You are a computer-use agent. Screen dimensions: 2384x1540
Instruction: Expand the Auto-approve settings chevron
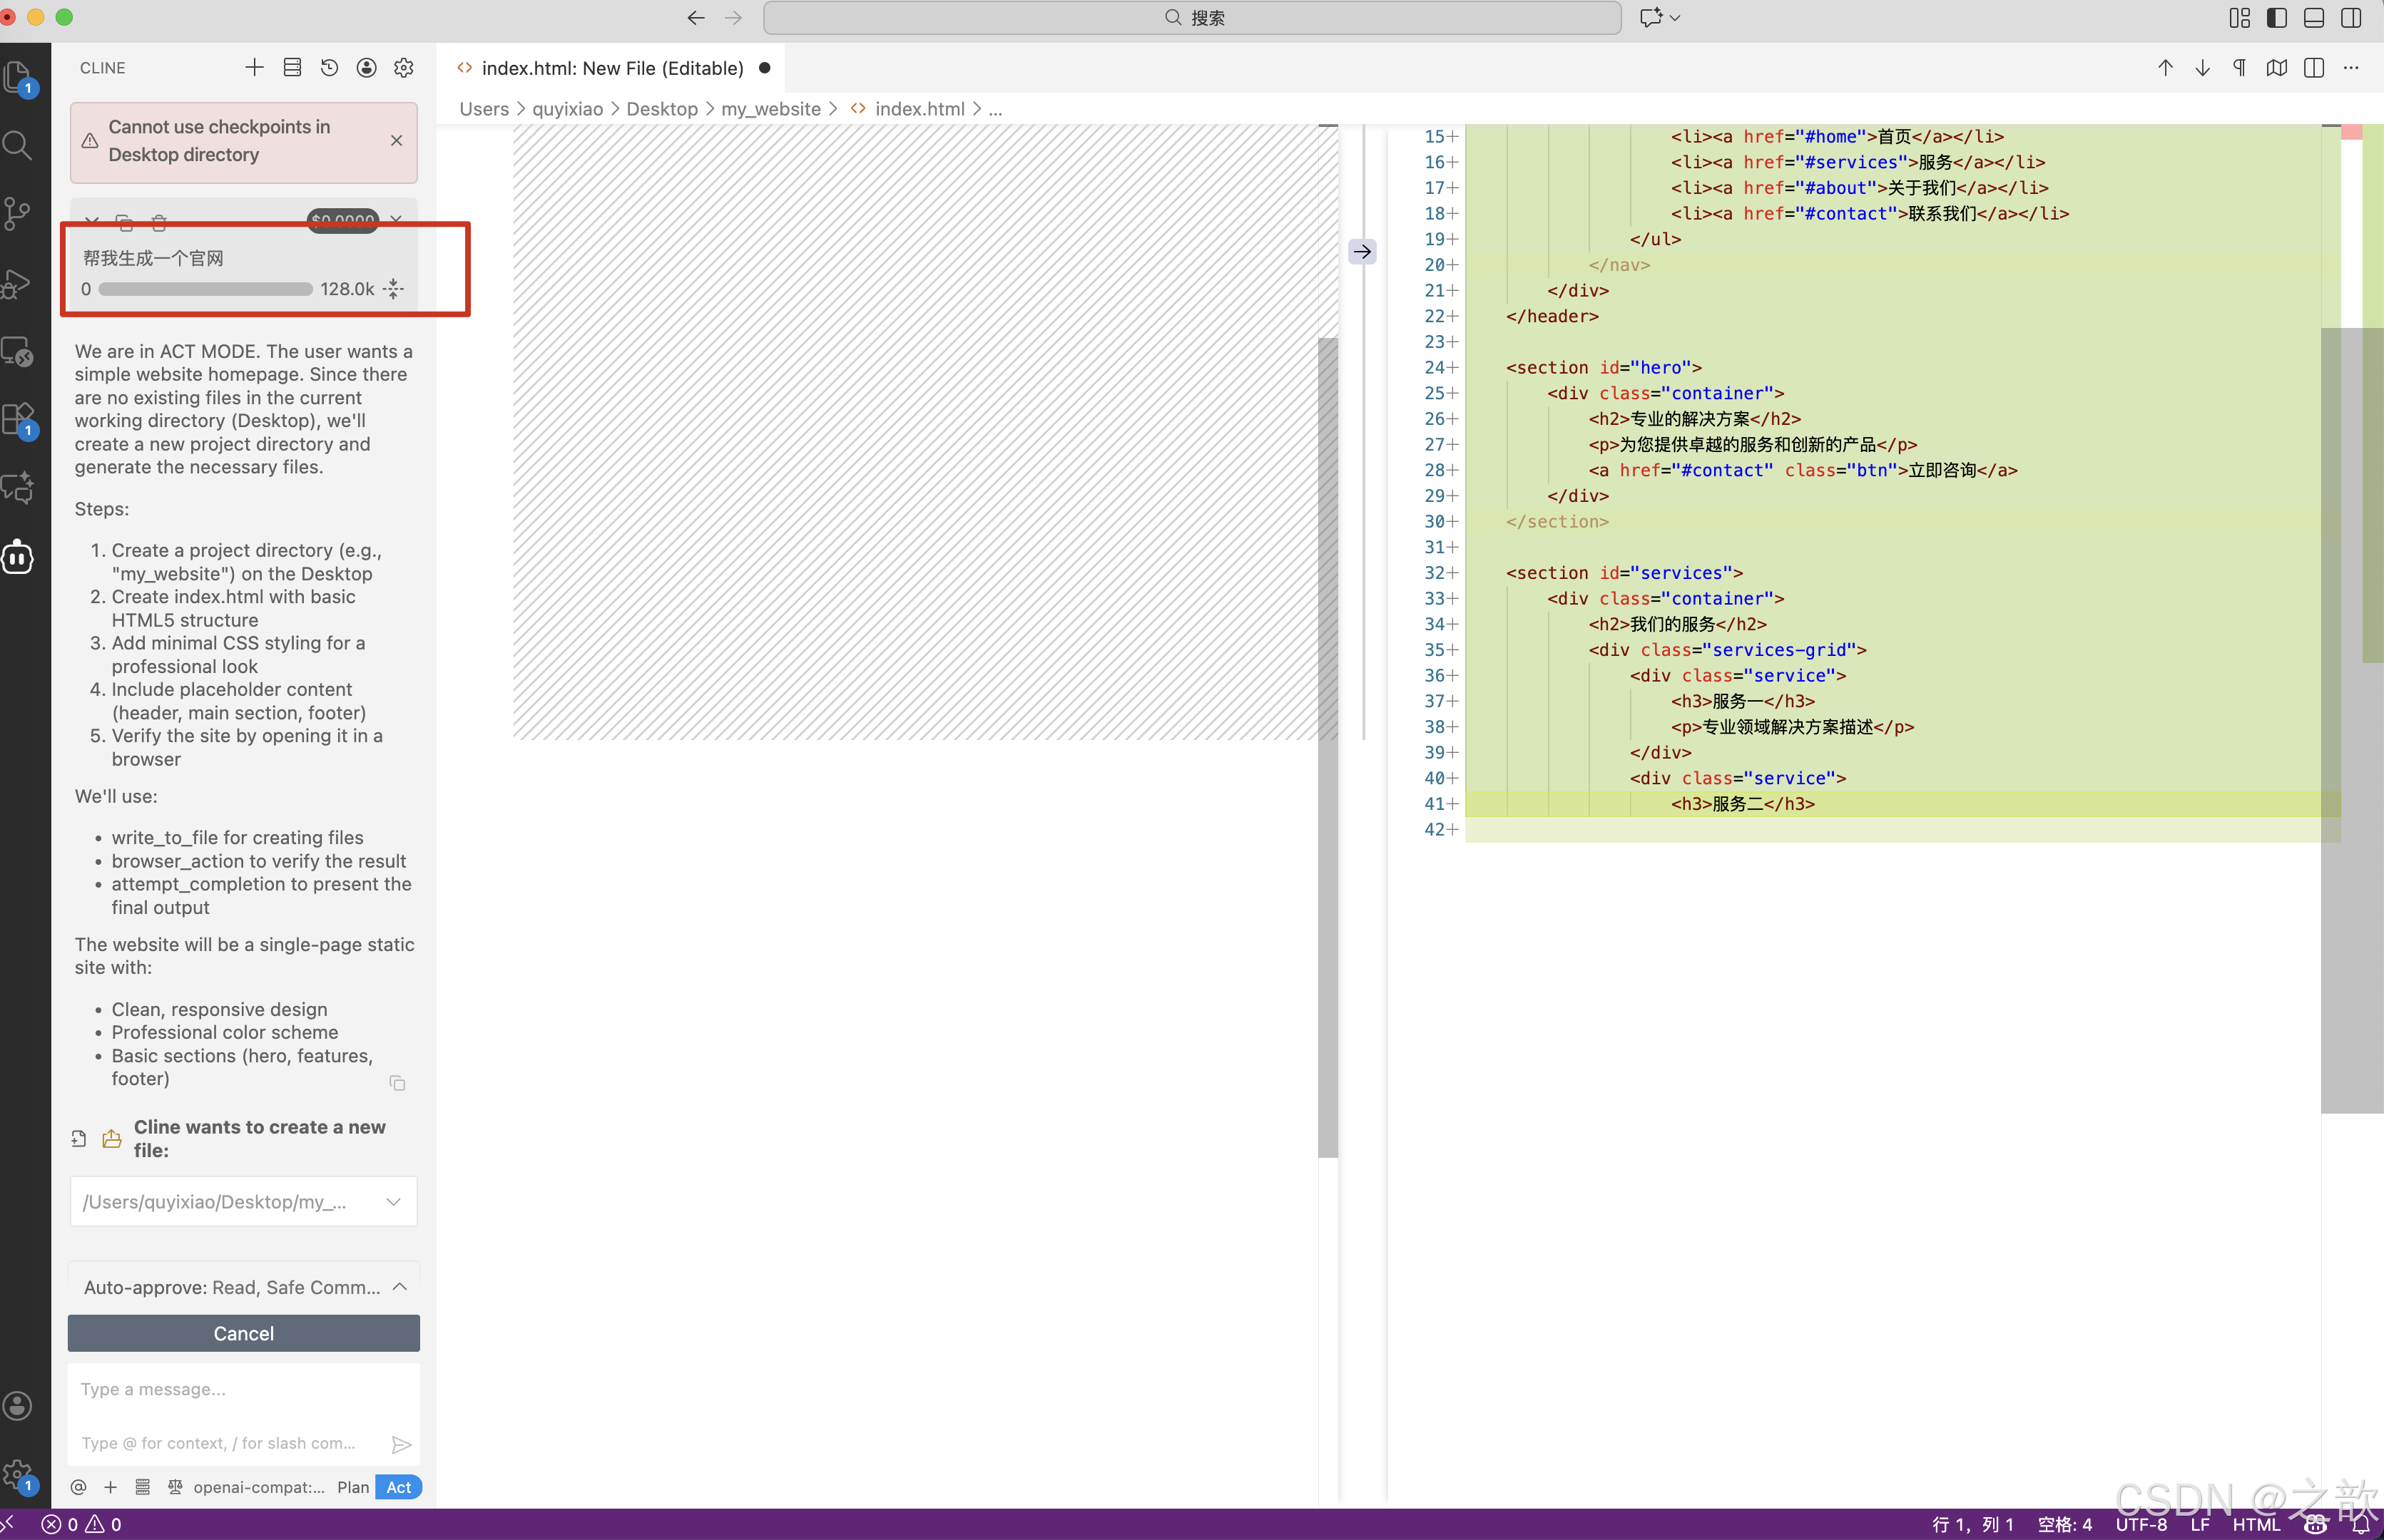coord(399,1287)
